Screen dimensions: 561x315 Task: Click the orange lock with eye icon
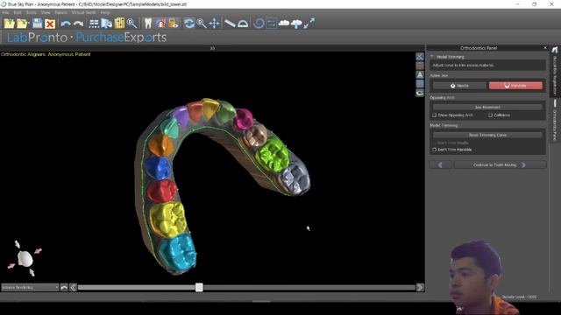coord(174,24)
